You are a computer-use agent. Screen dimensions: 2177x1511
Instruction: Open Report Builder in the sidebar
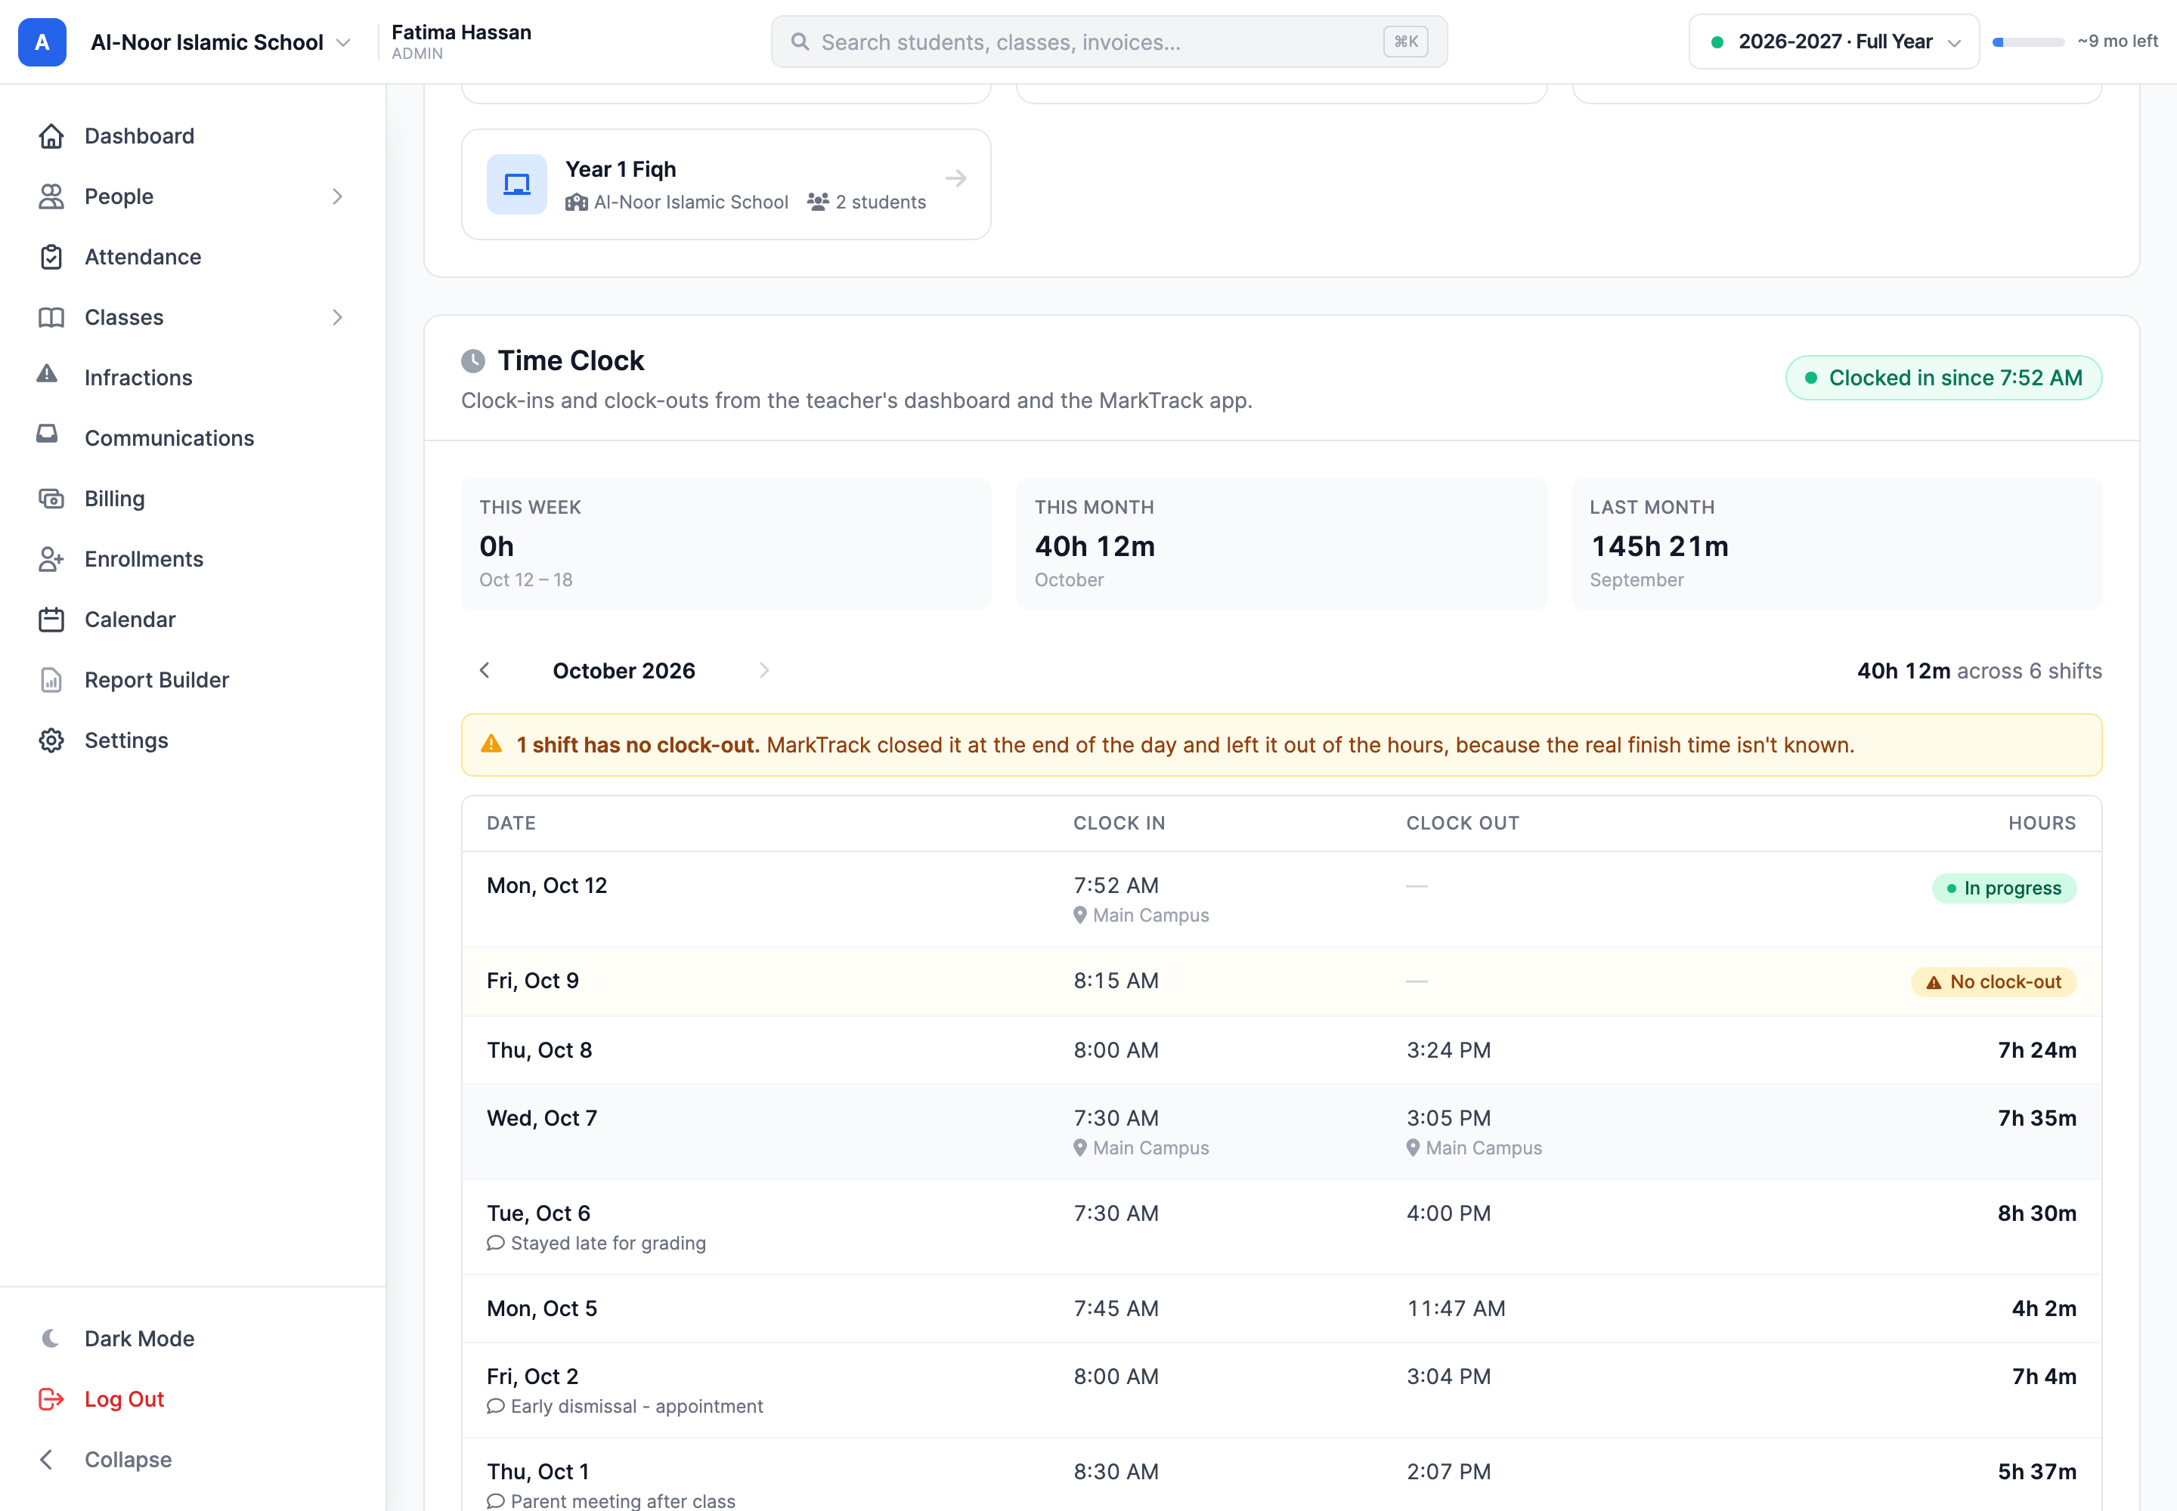click(x=156, y=681)
